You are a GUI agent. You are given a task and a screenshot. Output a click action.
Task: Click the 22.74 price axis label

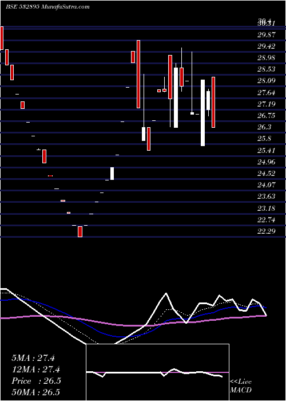pos(267,220)
